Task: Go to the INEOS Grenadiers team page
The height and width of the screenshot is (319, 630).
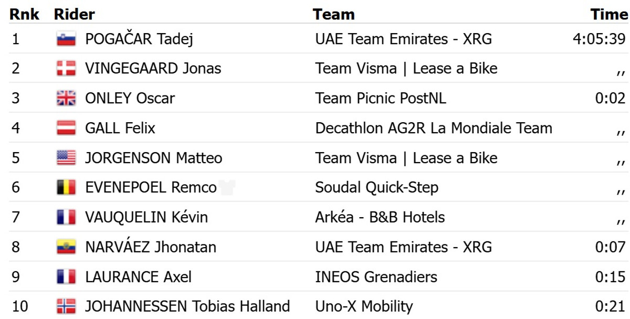Action: [x=376, y=277]
